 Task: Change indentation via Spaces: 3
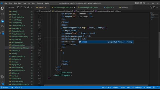pyautogui.click(x=116, y=87)
